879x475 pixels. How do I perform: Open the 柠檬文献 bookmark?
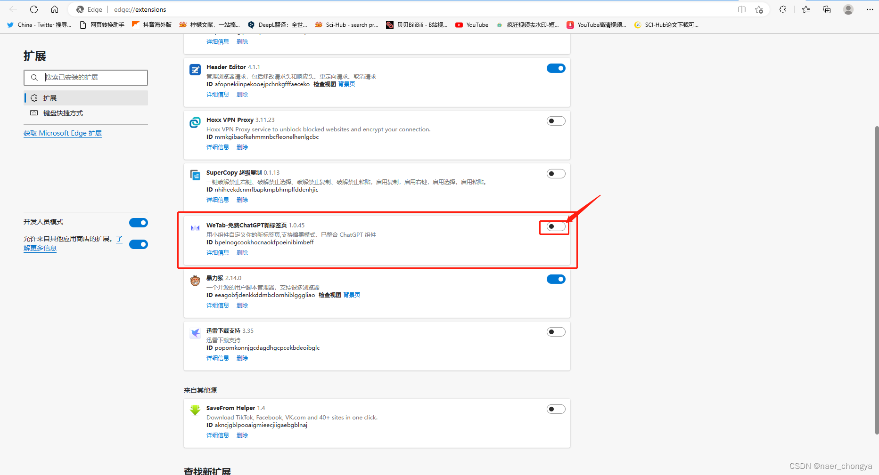click(x=210, y=25)
